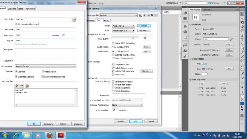Viewport: 247px width, 139px height.
Task: Select the Bone tool
Action: [x=242, y=65]
